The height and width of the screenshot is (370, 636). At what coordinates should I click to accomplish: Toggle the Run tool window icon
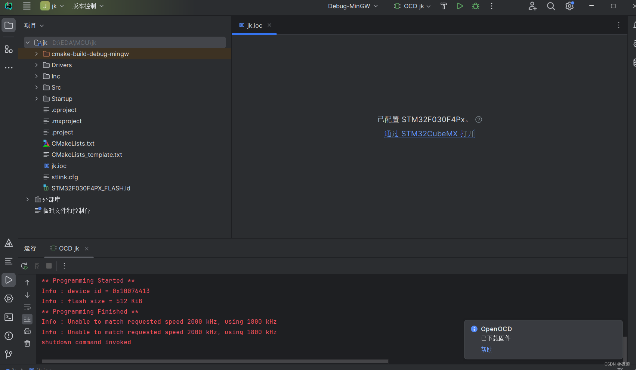[x=9, y=280]
